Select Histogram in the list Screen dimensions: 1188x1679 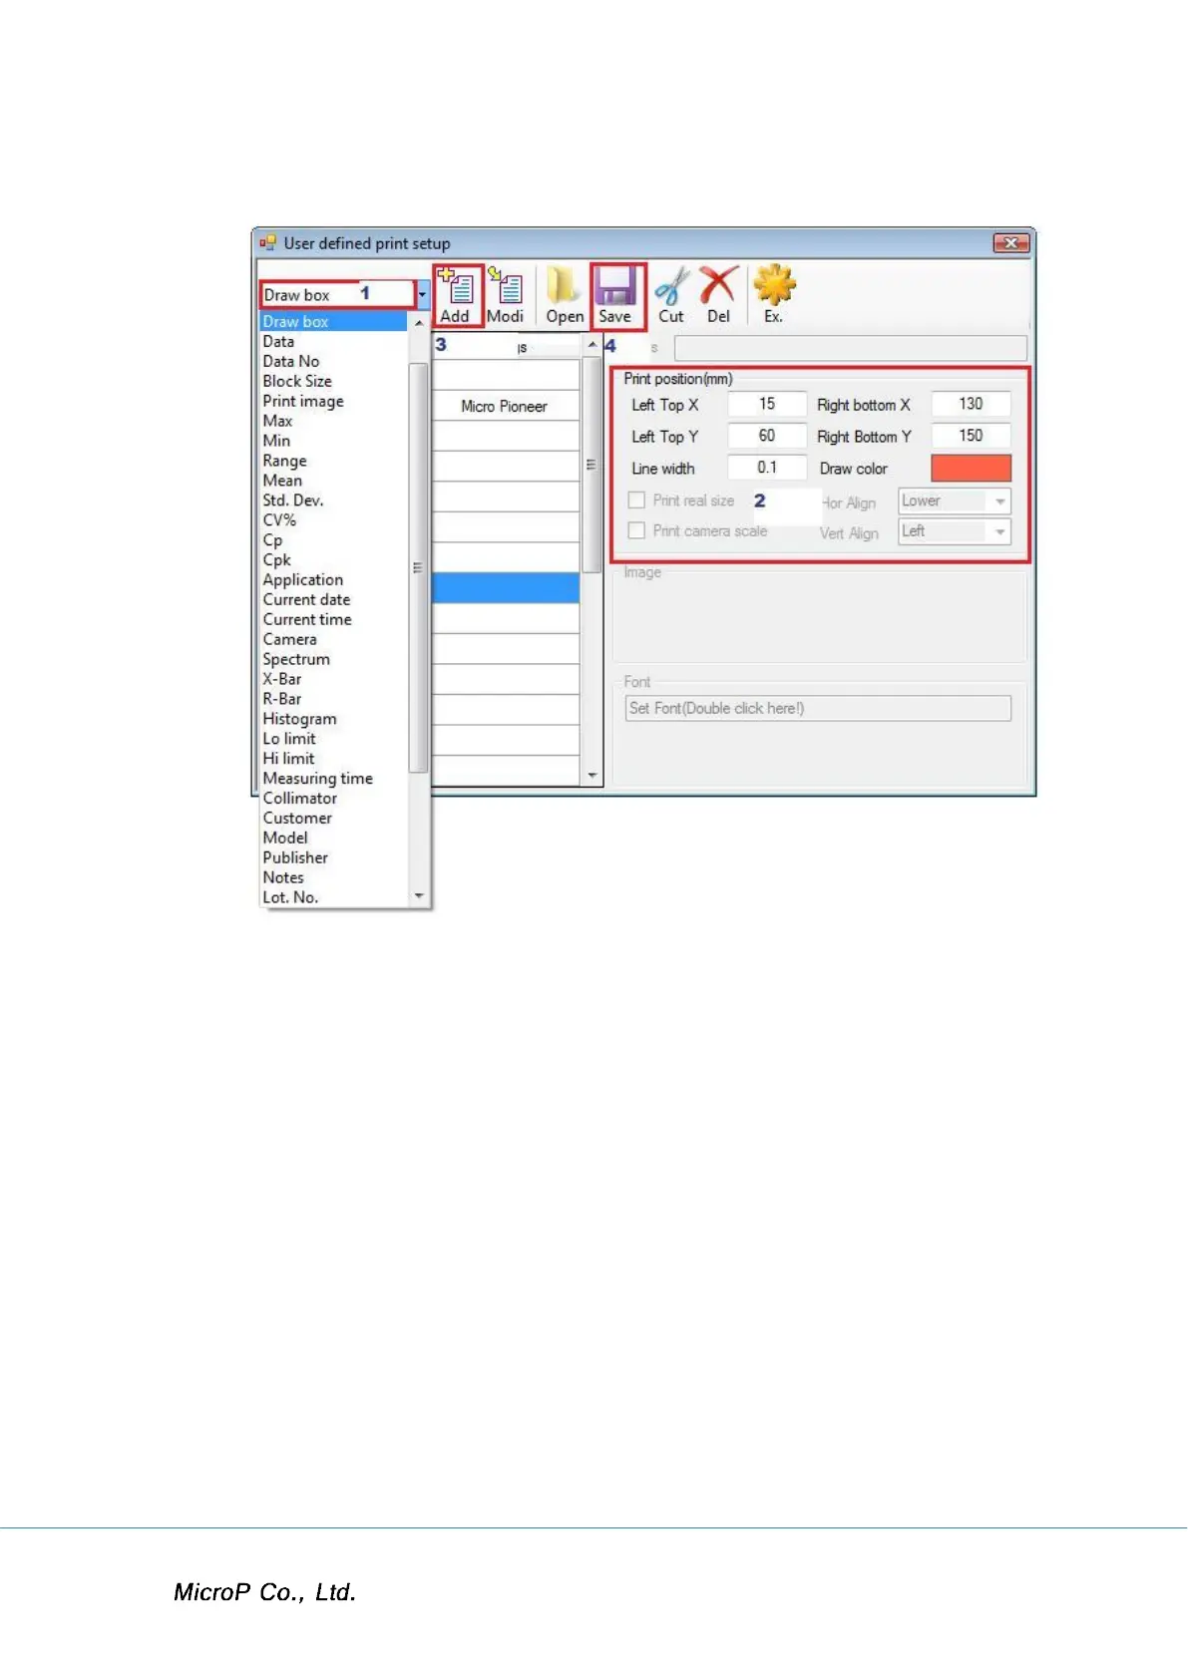(333, 719)
